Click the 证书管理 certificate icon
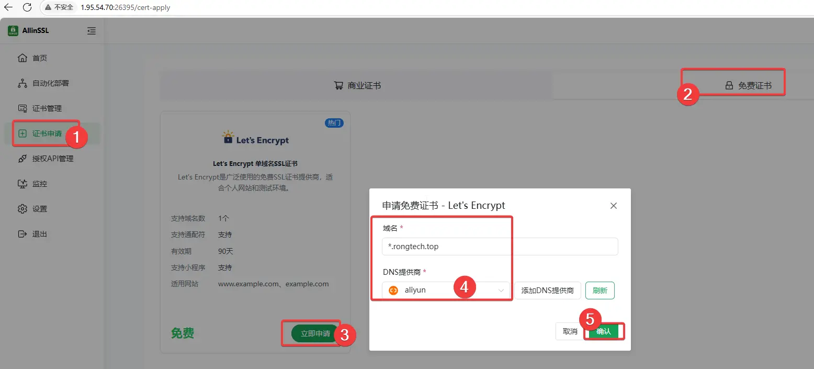 click(x=22, y=108)
